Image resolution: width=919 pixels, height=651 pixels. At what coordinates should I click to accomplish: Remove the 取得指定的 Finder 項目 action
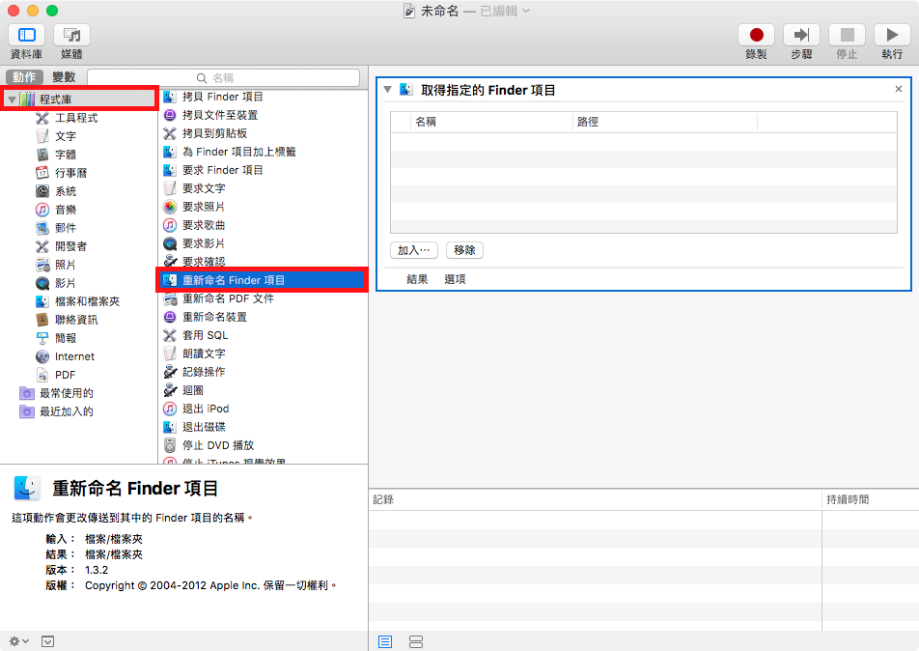coord(899,89)
